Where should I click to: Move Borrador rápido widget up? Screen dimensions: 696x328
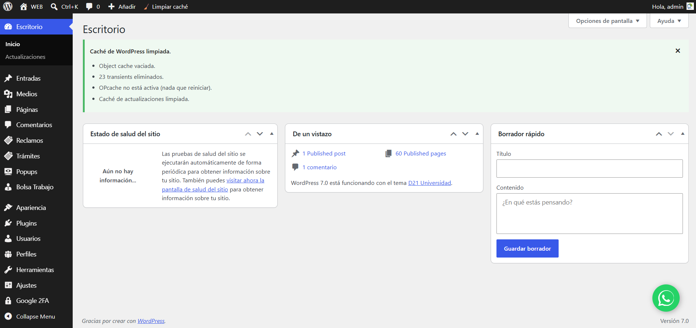click(x=659, y=134)
